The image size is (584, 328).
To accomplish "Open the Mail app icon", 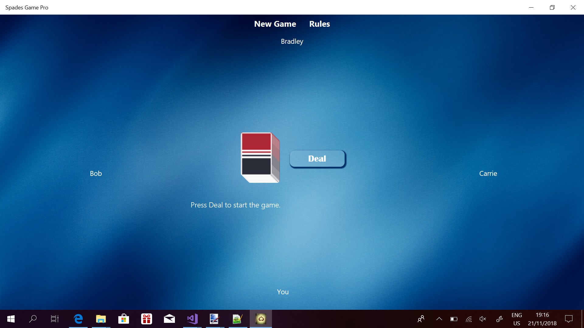I will pos(169,319).
